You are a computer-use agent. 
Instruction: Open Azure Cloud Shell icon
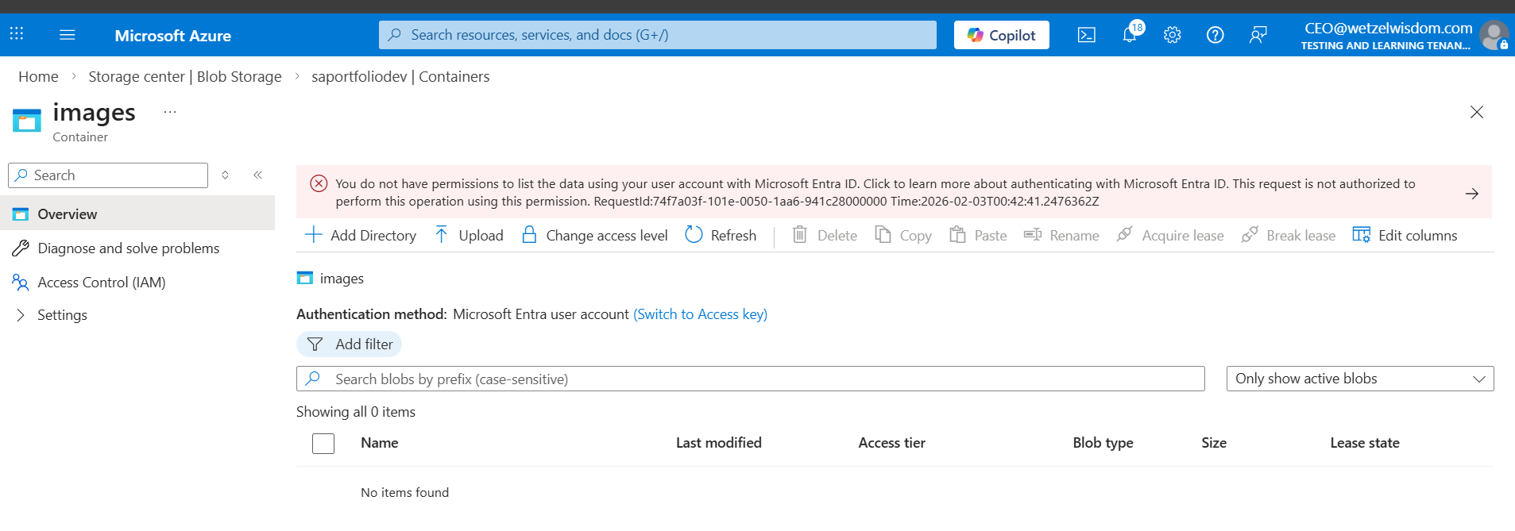[x=1086, y=35]
